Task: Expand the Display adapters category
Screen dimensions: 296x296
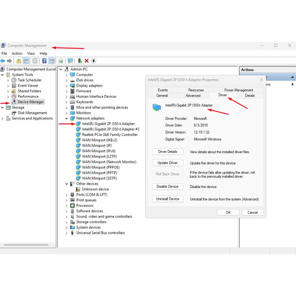Action: tap(67, 86)
